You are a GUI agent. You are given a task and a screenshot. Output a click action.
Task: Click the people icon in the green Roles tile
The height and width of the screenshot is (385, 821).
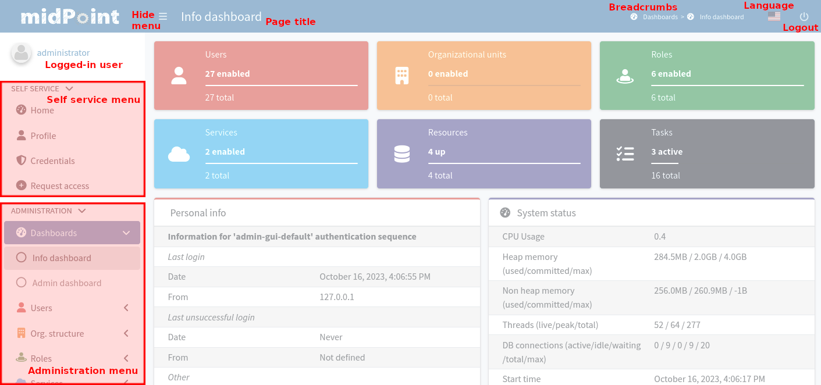pyautogui.click(x=625, y=75)
